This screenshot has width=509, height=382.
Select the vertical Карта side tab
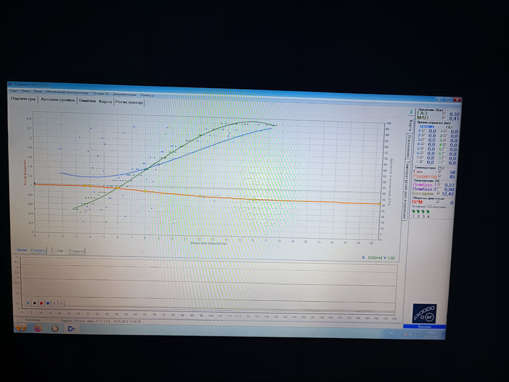point(410,125)
